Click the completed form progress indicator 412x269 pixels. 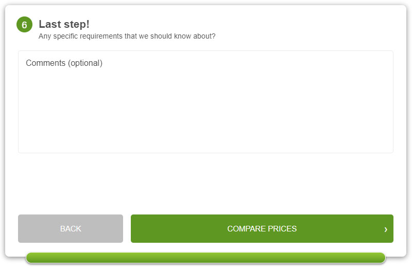click(x=205, y=258)
